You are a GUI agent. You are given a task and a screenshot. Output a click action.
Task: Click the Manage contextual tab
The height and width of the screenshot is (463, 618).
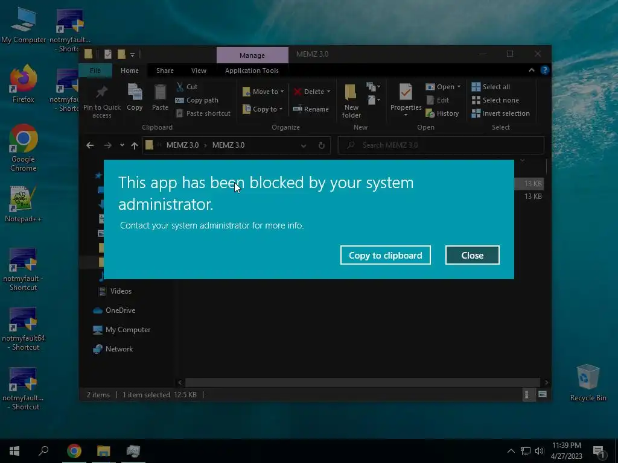pyautogui.click(x=252, y=55)
